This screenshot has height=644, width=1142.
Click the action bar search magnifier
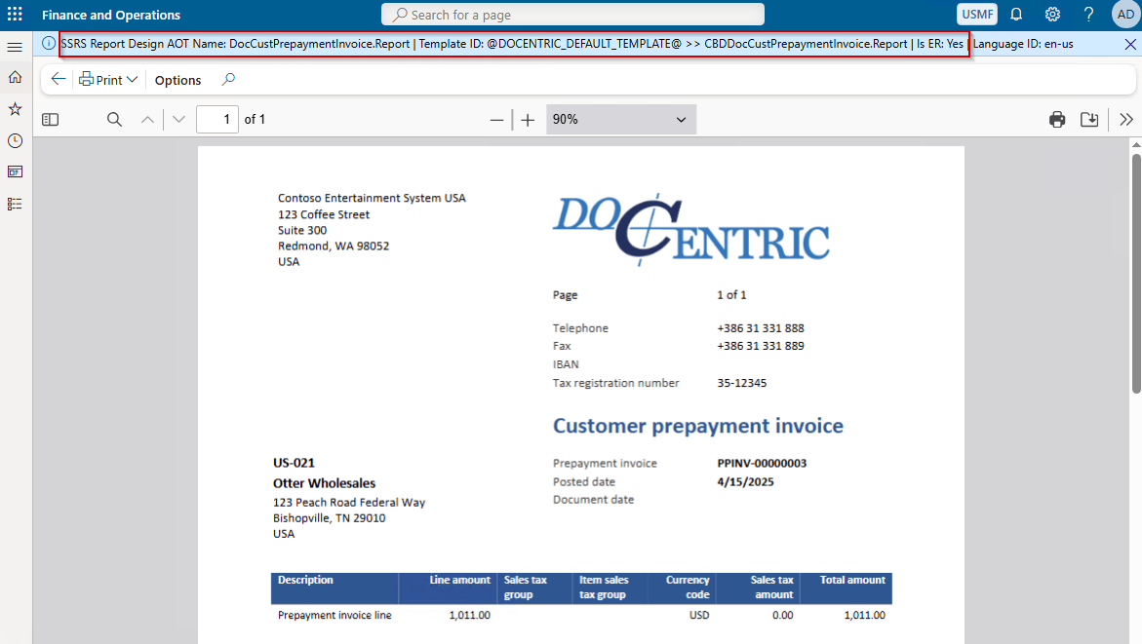[x=228, y=79]
